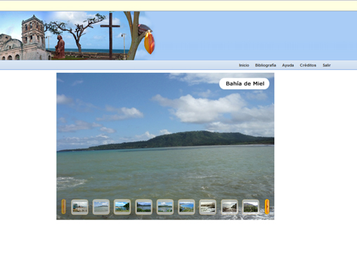Image resolution: width=357 pixels, height=267 pixels.
Task: Open the Bibliografía page
Action: coord(266,65)
